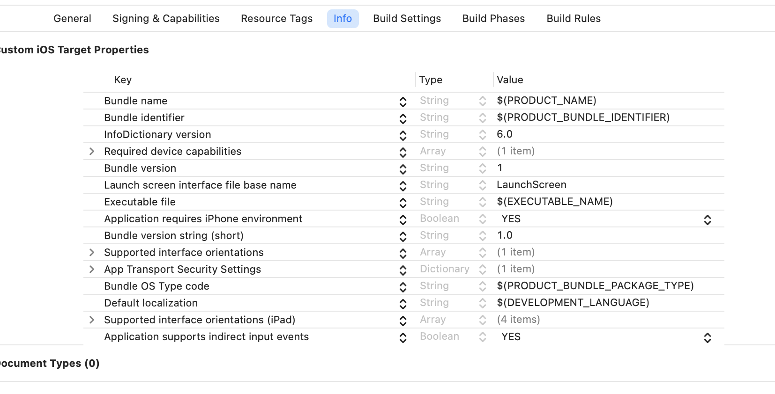
Task: Click key stepper for Default localization row
Action: click(x=402, y=304)
